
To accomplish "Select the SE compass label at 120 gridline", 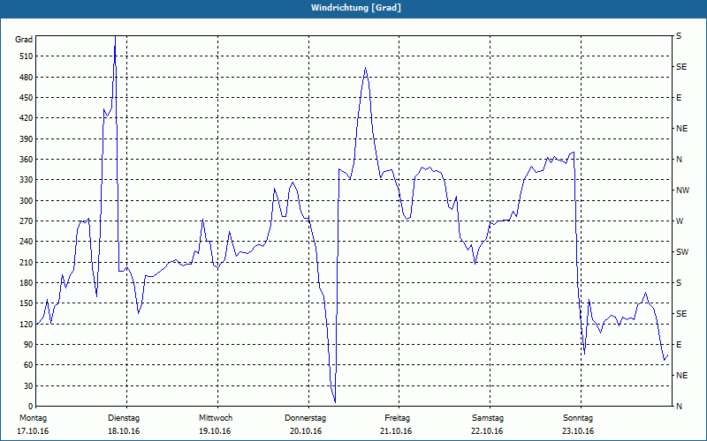I will point(681,314).
